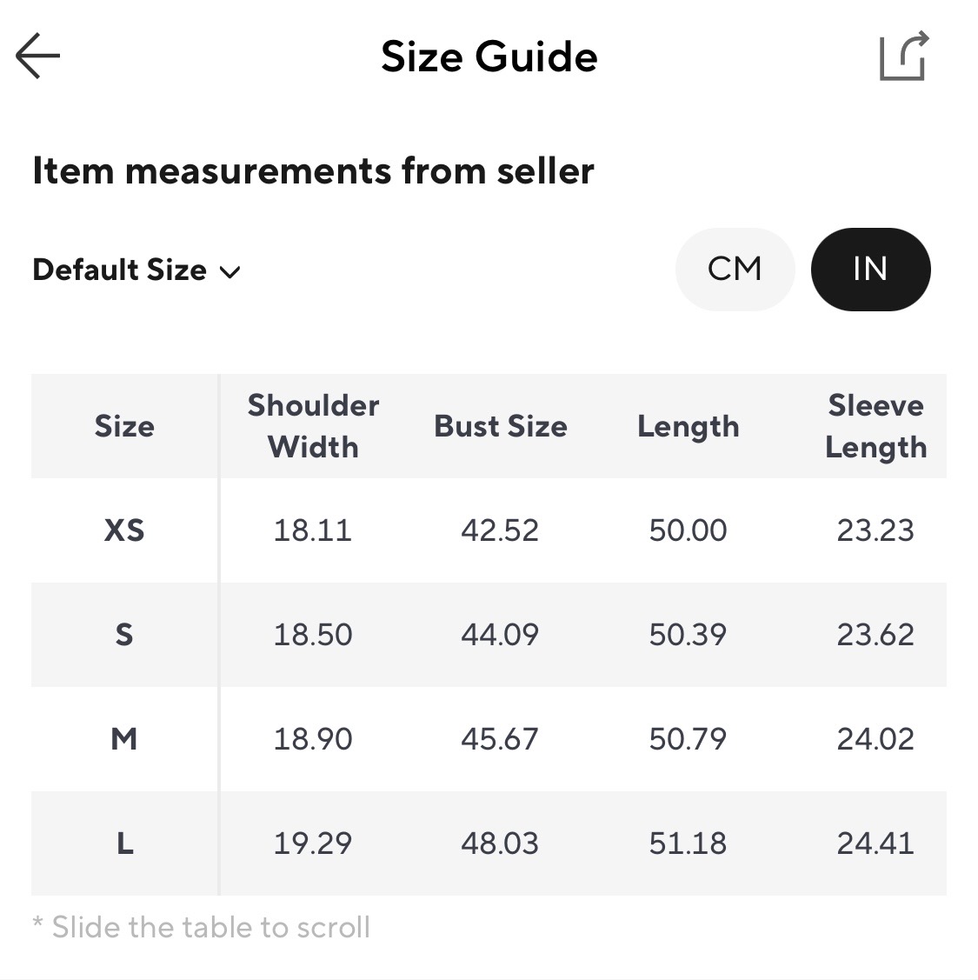Click the Size Guide title
This screenshot has height=980, width=978.
click(x=489, y=57)
